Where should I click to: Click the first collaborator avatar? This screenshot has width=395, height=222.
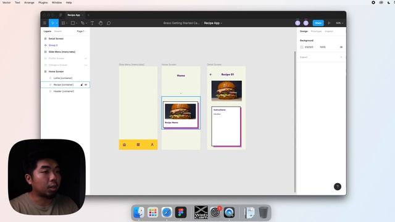pyautogui.click(x=297, y=23)
